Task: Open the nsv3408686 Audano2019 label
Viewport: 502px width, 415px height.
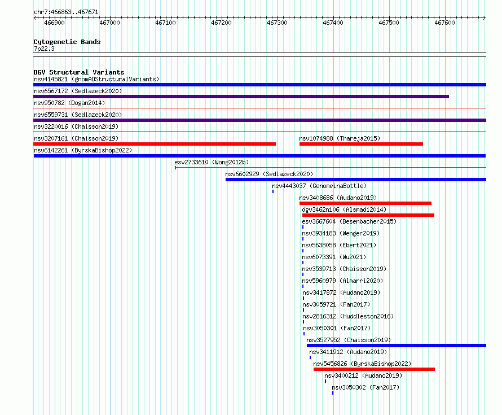Action: point(338,198)
